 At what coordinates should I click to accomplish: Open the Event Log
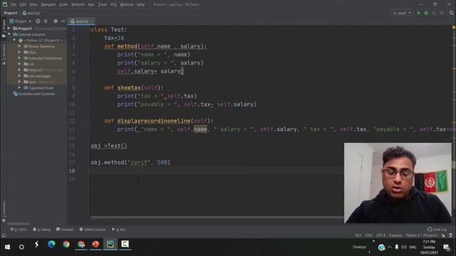point(437,229)
